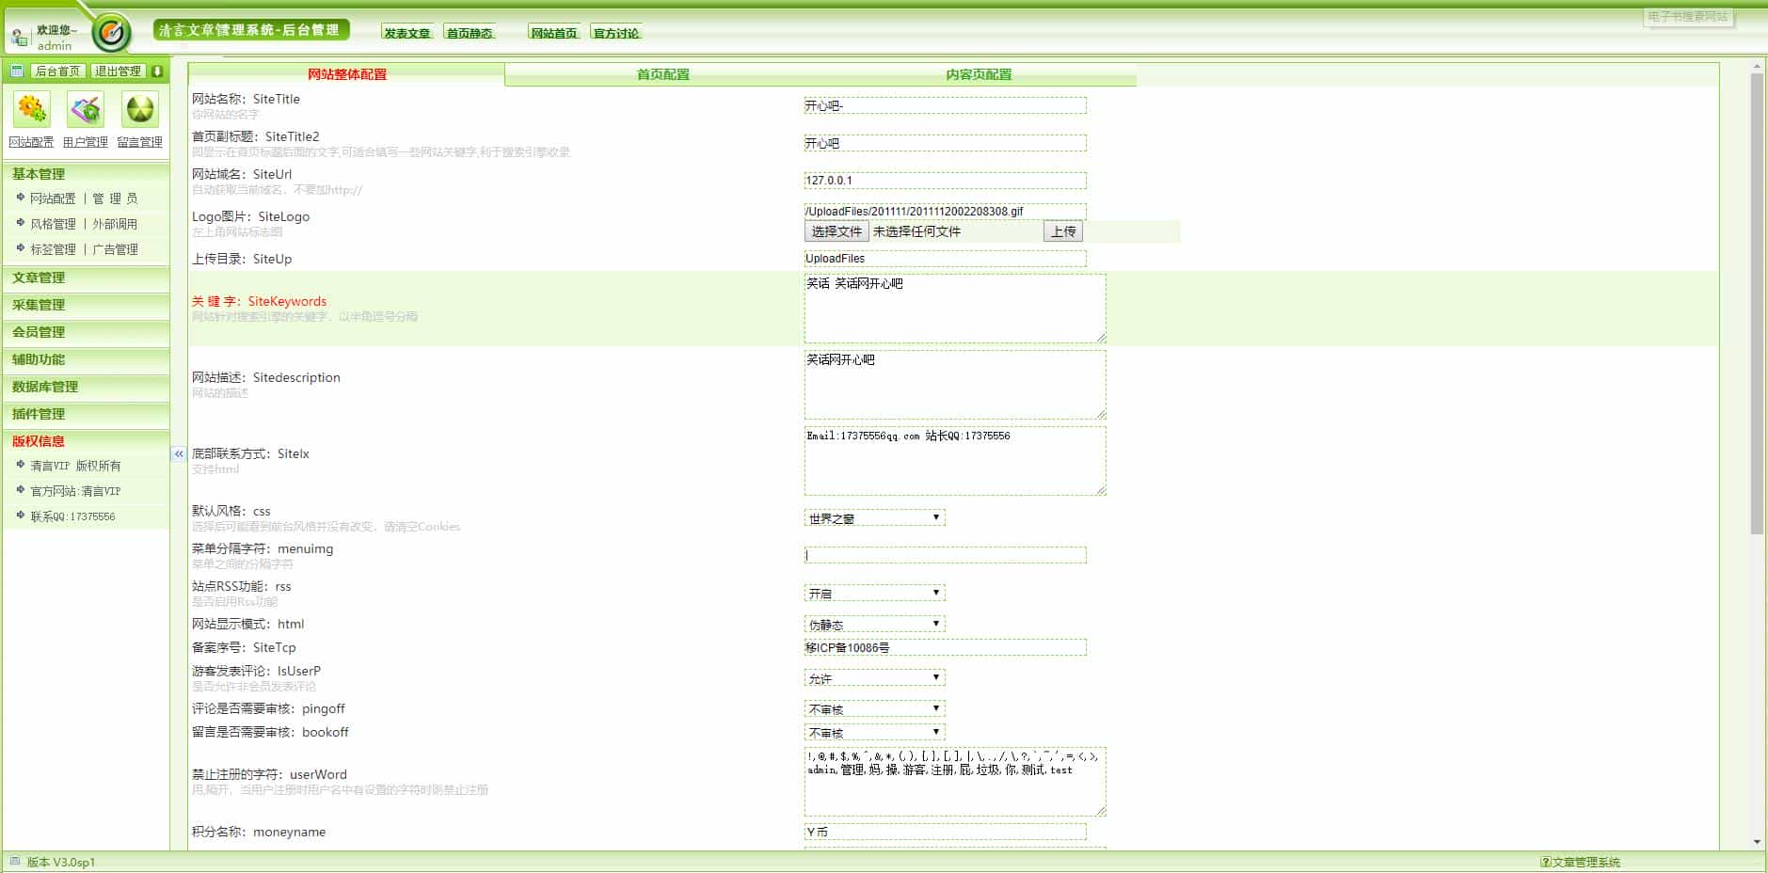This screenshot has width=1768, height=873.
Task: Focus the 网站名称 SiteTitle input field
Action: (x=945, y=106)
